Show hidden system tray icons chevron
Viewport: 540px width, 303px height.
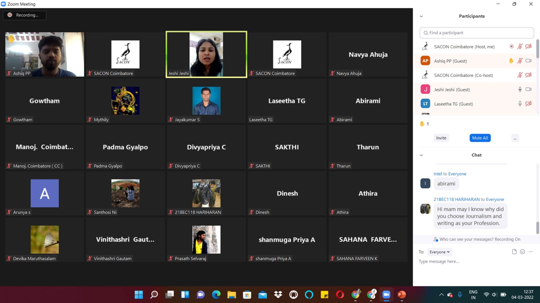[x=441, y=295]
